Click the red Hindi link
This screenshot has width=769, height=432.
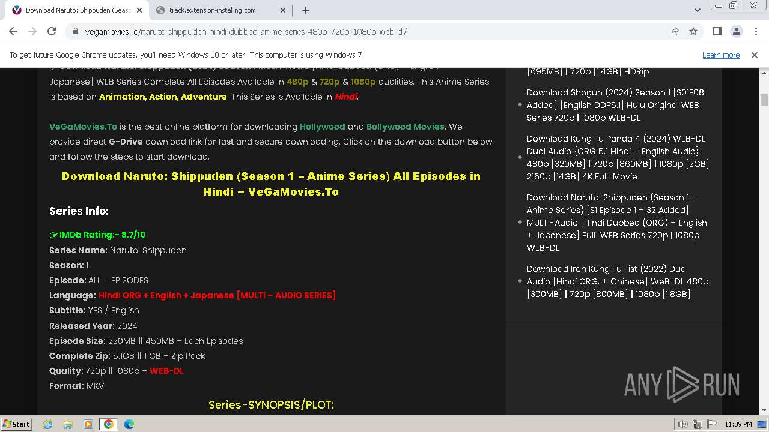(x=346, y=97)
